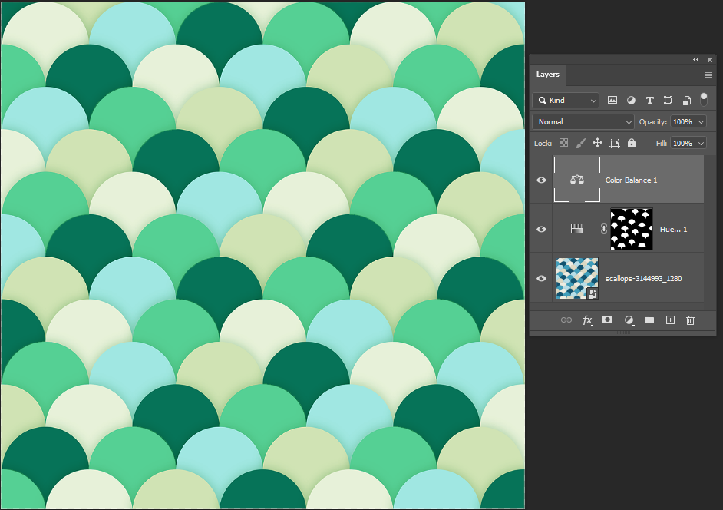This screenshot has height=510, width=723.
Task: Select the Layers tab
Action: pyautogui.click(x=548, y=75)
